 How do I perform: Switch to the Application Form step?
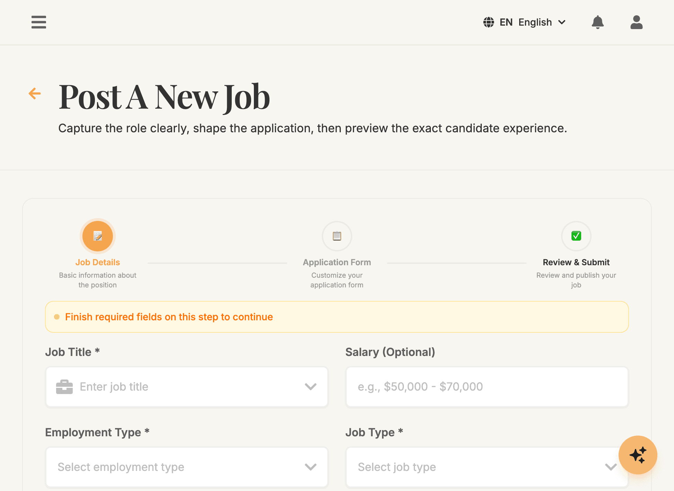337,262
